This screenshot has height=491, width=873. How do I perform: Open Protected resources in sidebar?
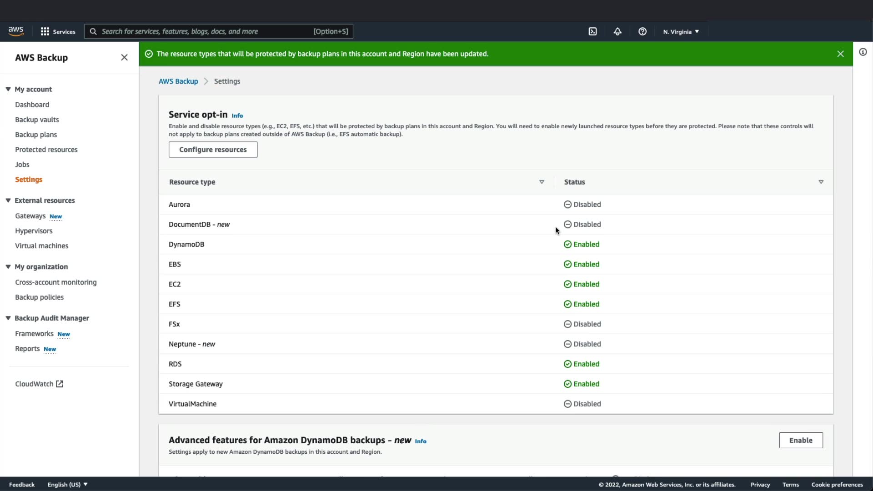tap(46, 150)
